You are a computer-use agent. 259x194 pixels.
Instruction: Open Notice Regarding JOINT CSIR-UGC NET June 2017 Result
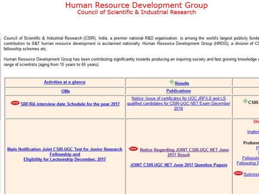[184, 153]
